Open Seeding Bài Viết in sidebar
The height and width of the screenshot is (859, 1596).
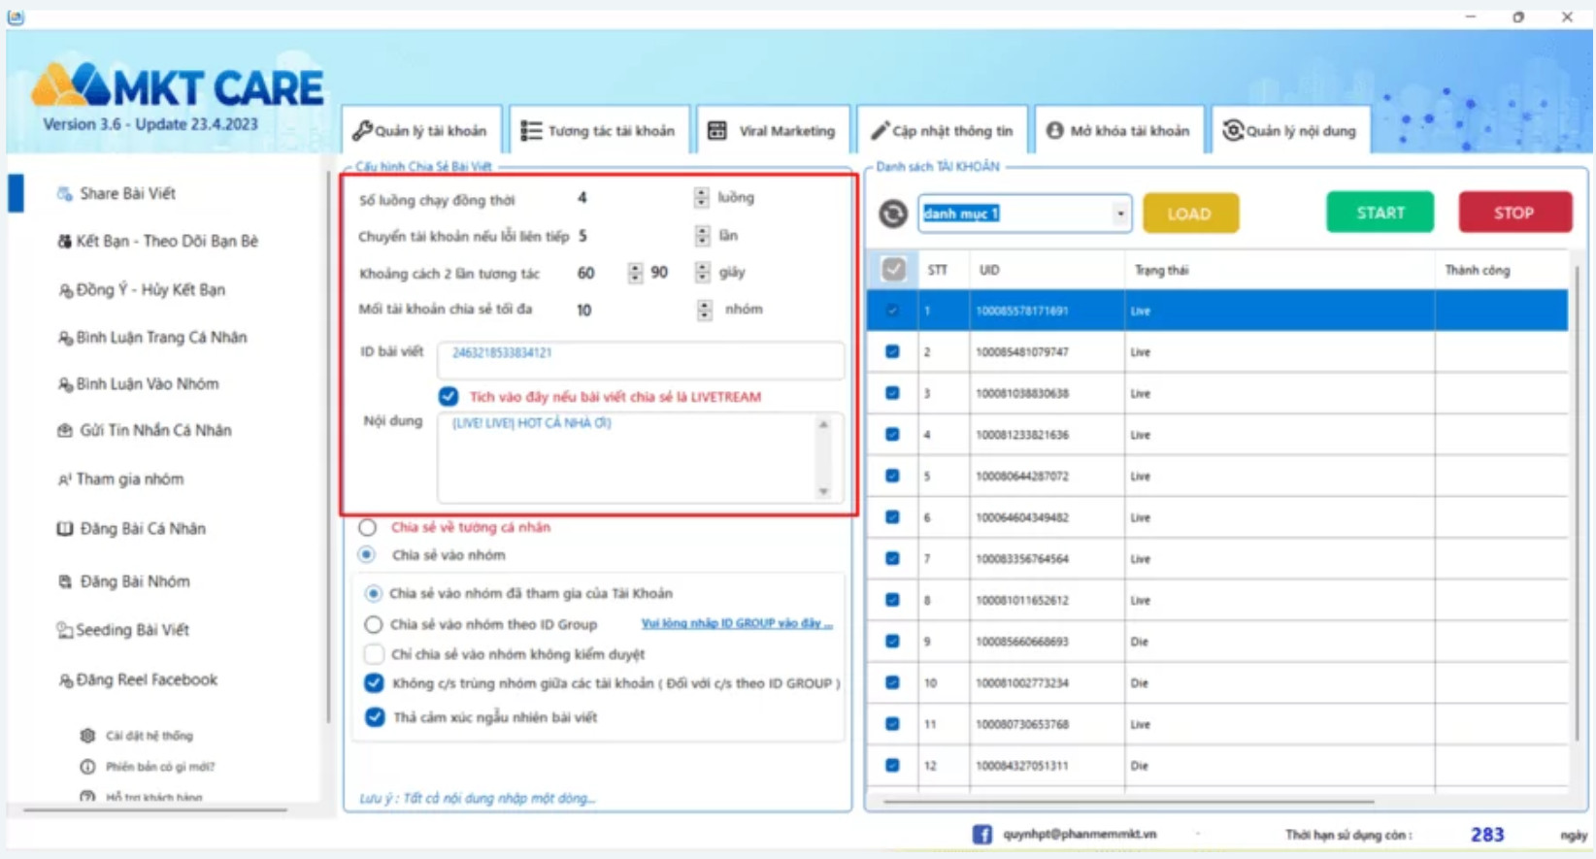pyautogui.click(x=132, y=630)
